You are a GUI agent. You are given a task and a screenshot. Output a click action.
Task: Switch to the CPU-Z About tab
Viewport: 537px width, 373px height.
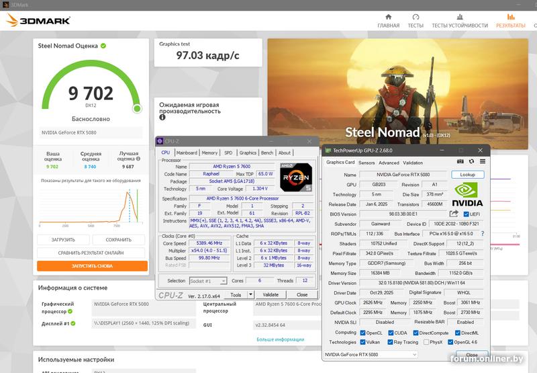coord(284,153)
